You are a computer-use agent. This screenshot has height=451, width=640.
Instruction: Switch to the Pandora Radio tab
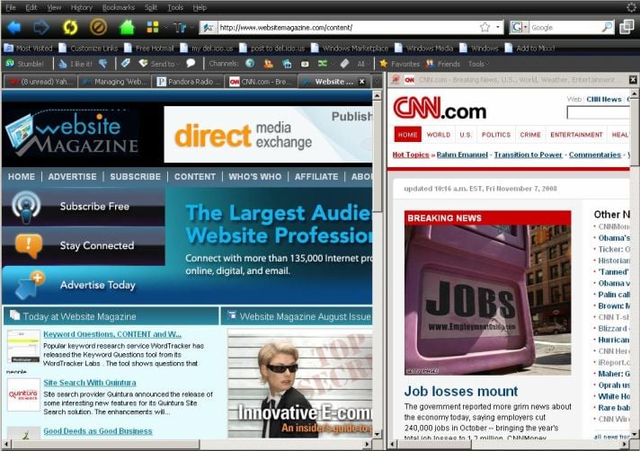click(188, 82)
